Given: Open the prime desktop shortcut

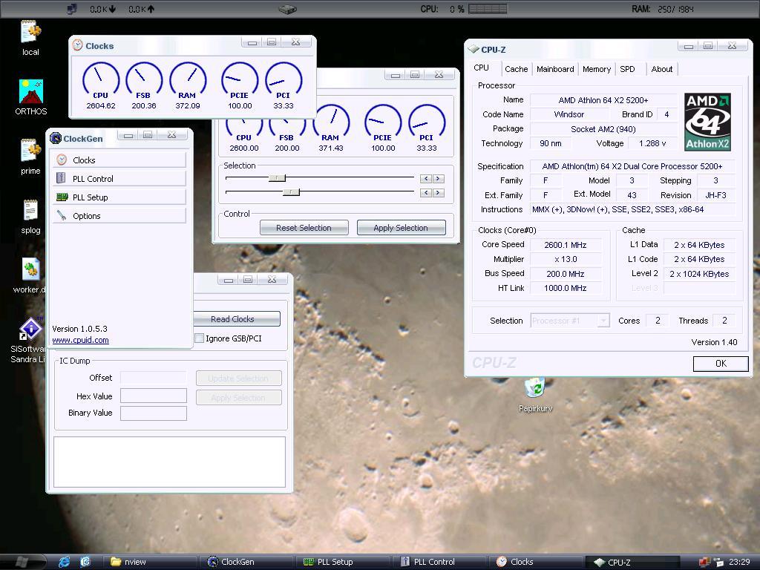Looking at the screenshot, I should (30, 150).
